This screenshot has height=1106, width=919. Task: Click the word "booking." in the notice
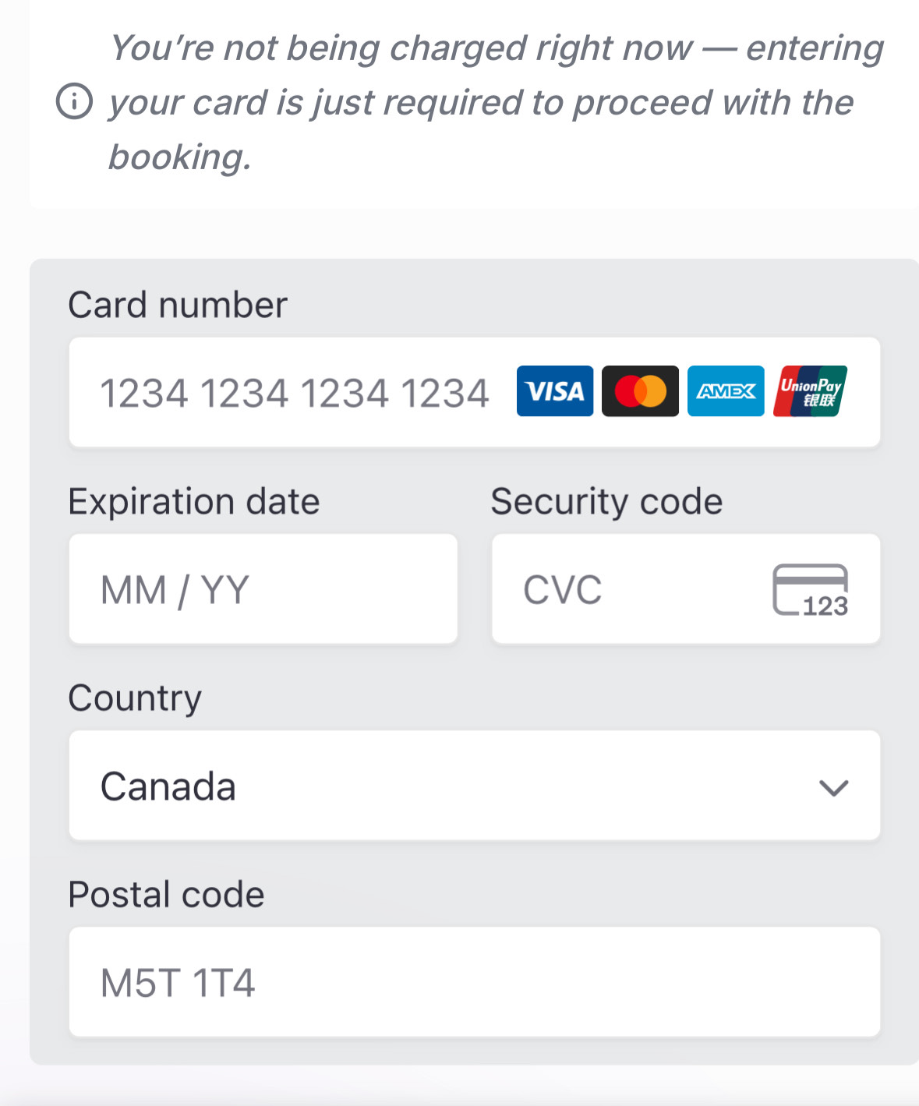pyautogui.click(x=180, y=157)
